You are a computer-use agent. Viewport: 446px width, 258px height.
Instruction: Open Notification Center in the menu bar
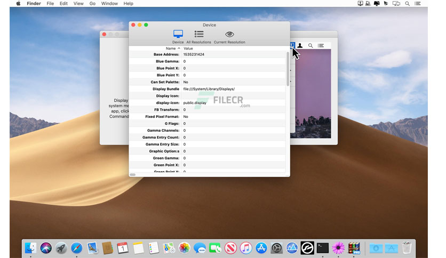click(x=417, y=3)
